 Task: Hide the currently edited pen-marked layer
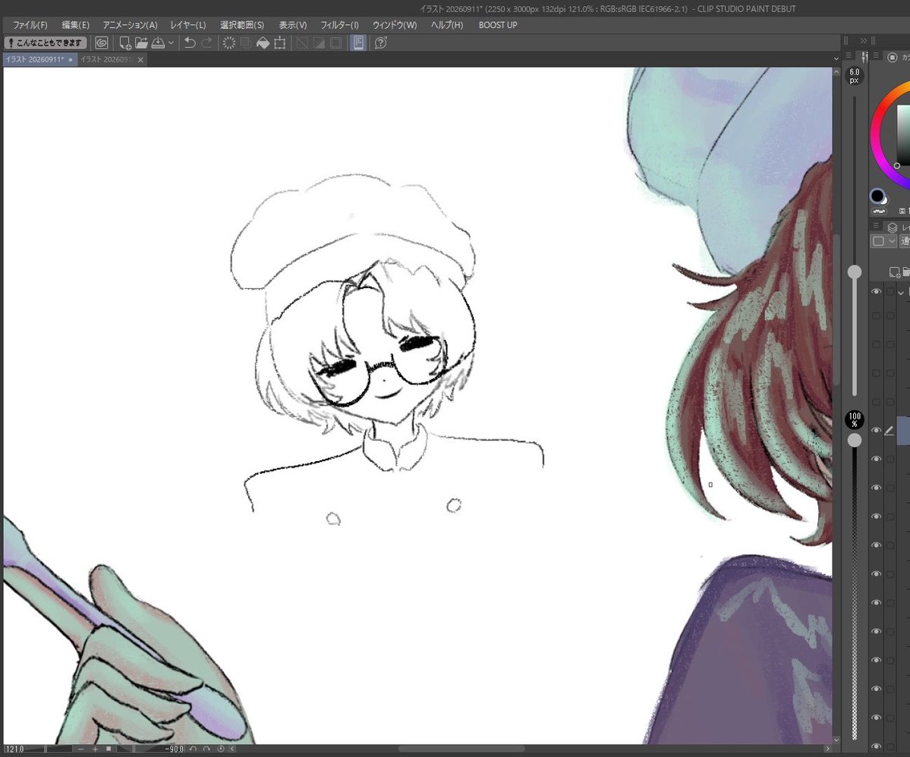point(877,430)
